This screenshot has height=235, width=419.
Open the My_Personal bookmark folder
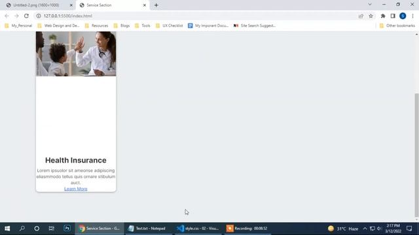(x=18, y=25)
